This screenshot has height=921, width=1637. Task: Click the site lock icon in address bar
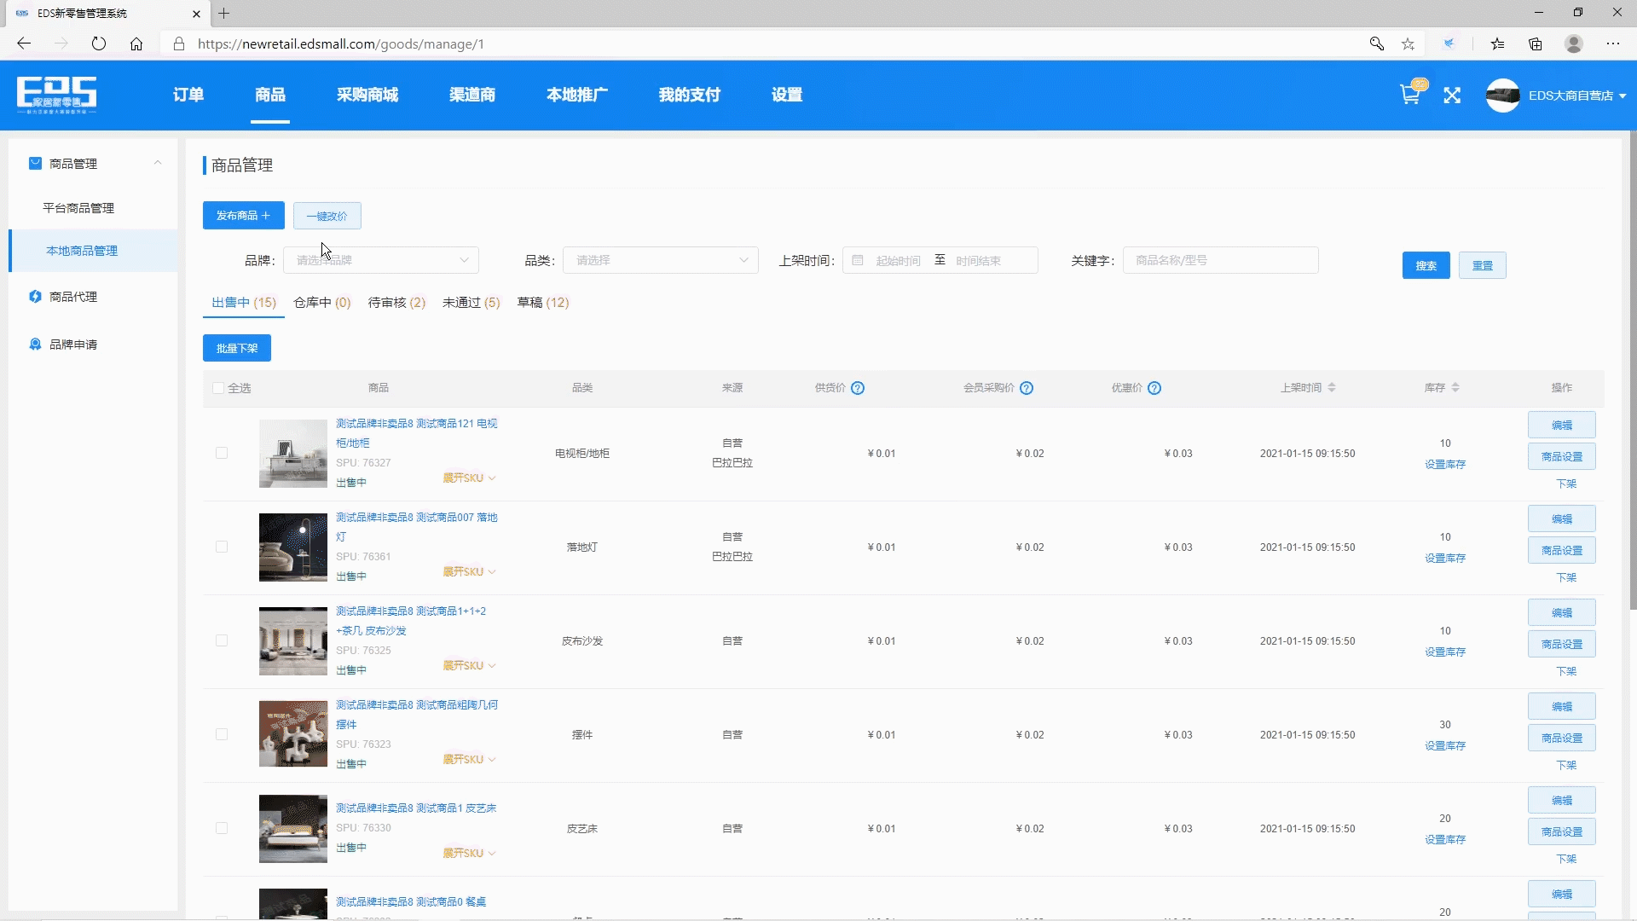(x=179, y=43)
